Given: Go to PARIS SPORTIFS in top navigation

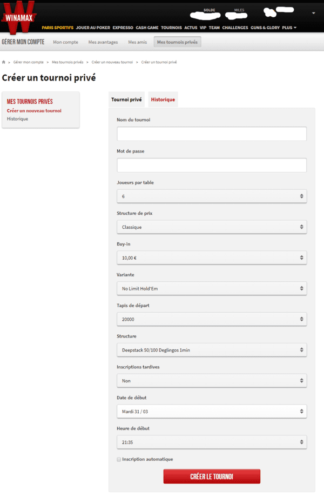Looking at the screenshot, I should tap(57, 28).
